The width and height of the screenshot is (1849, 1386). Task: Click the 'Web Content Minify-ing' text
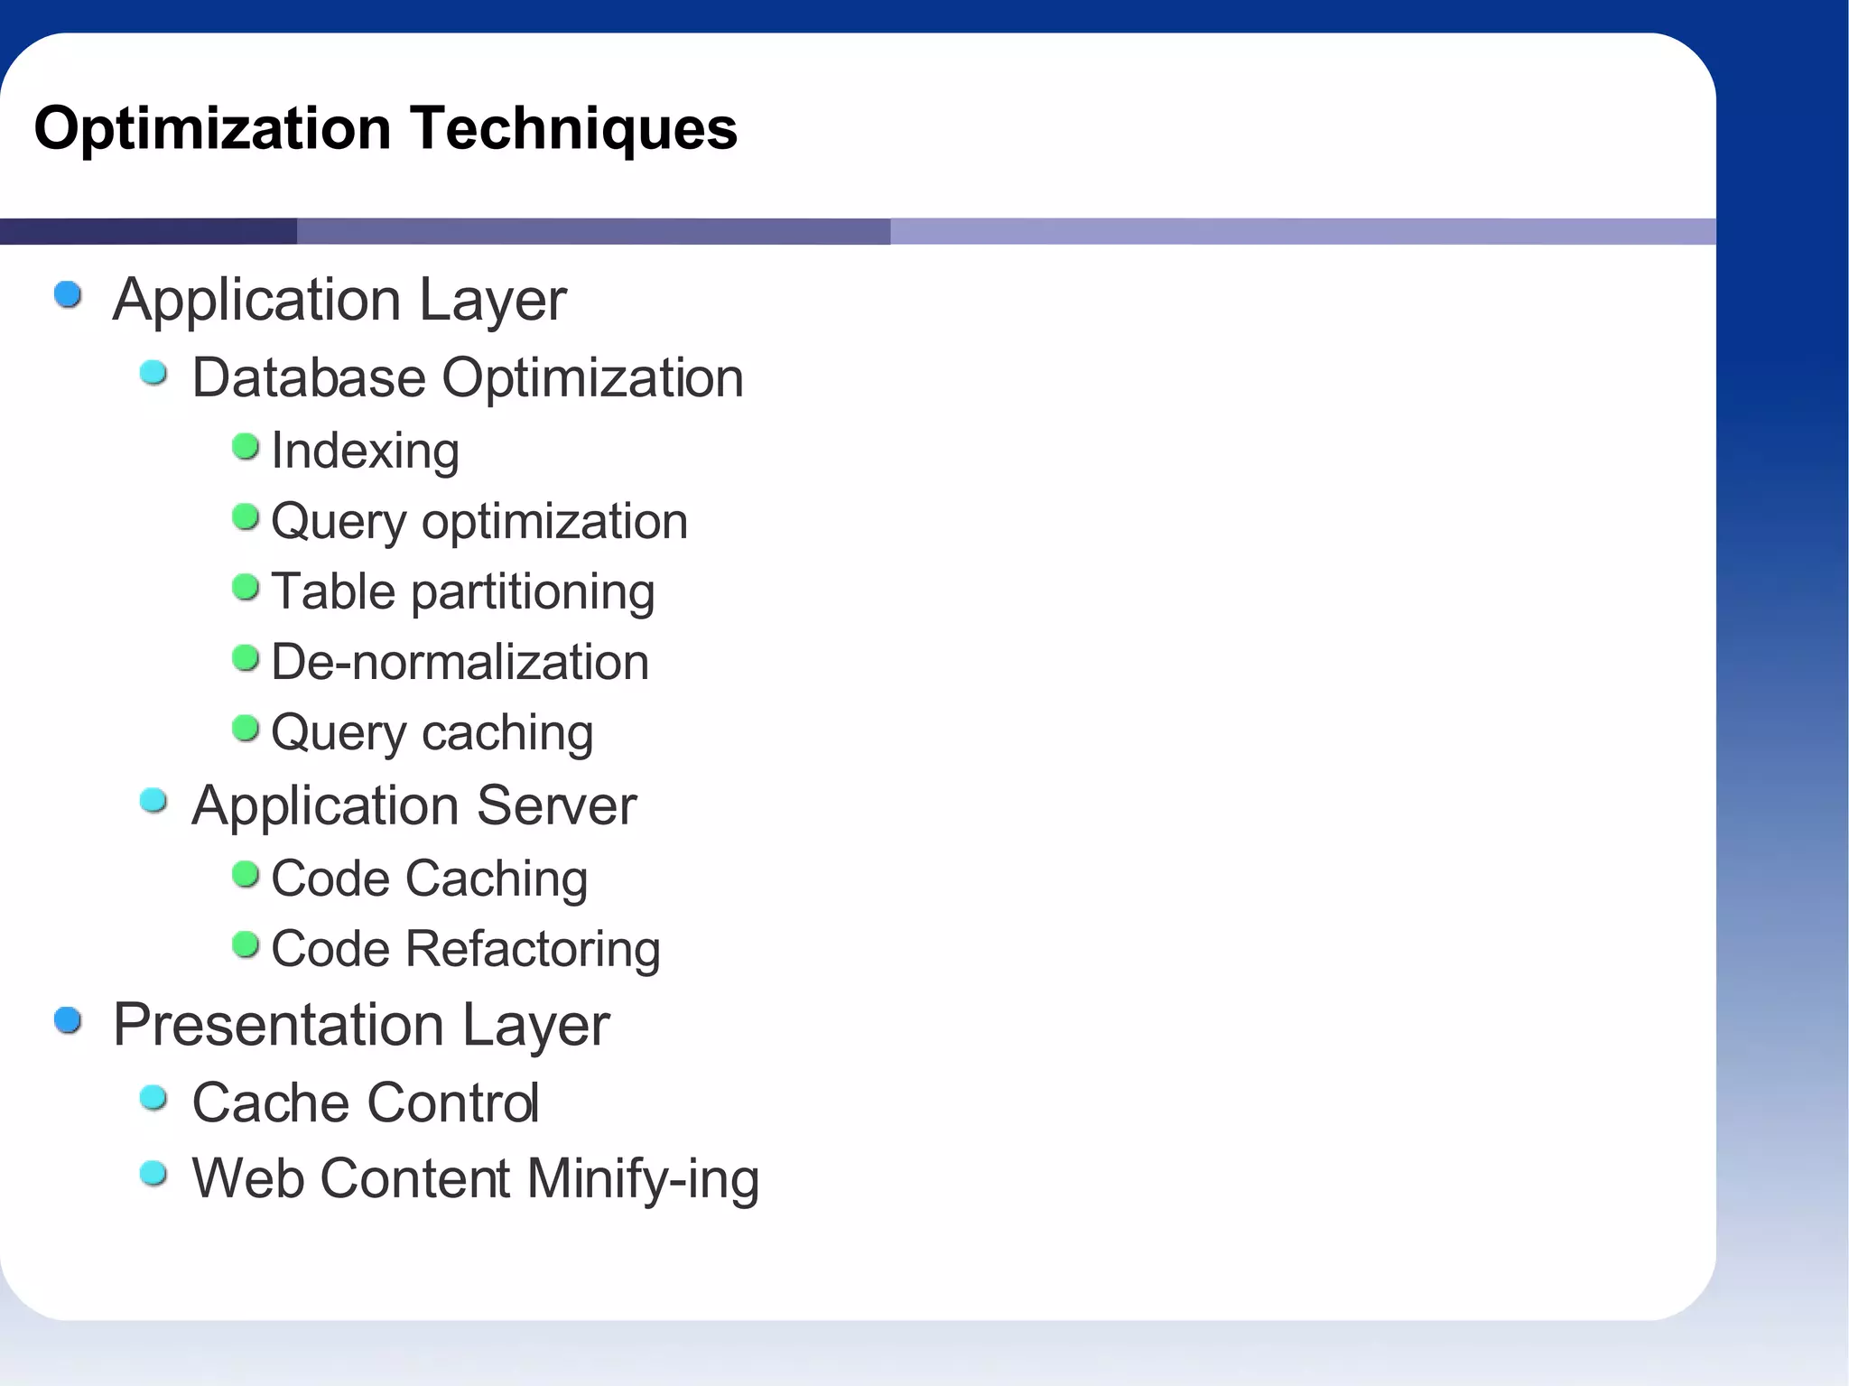(x=476, y=1179)
